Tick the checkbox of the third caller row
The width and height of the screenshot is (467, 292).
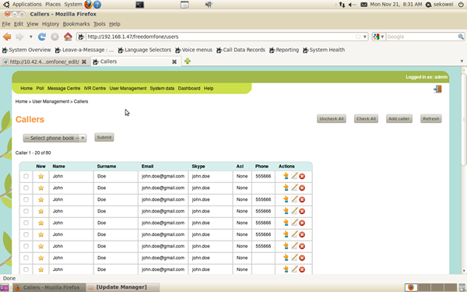[26, 199]
